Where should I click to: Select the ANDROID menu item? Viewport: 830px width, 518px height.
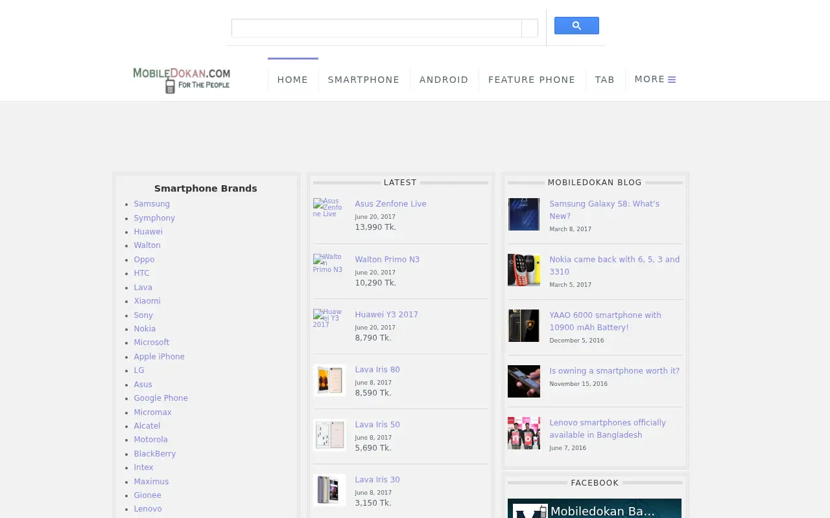[444, 80]
